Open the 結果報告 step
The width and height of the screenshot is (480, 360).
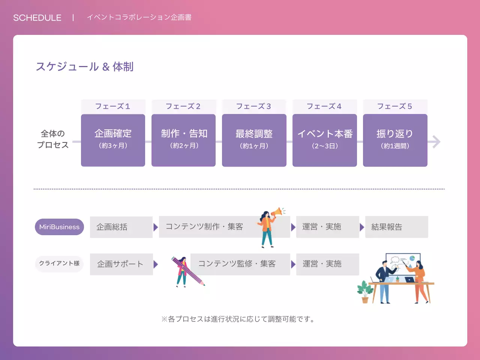pyautogui.click(x=396, y=227)
